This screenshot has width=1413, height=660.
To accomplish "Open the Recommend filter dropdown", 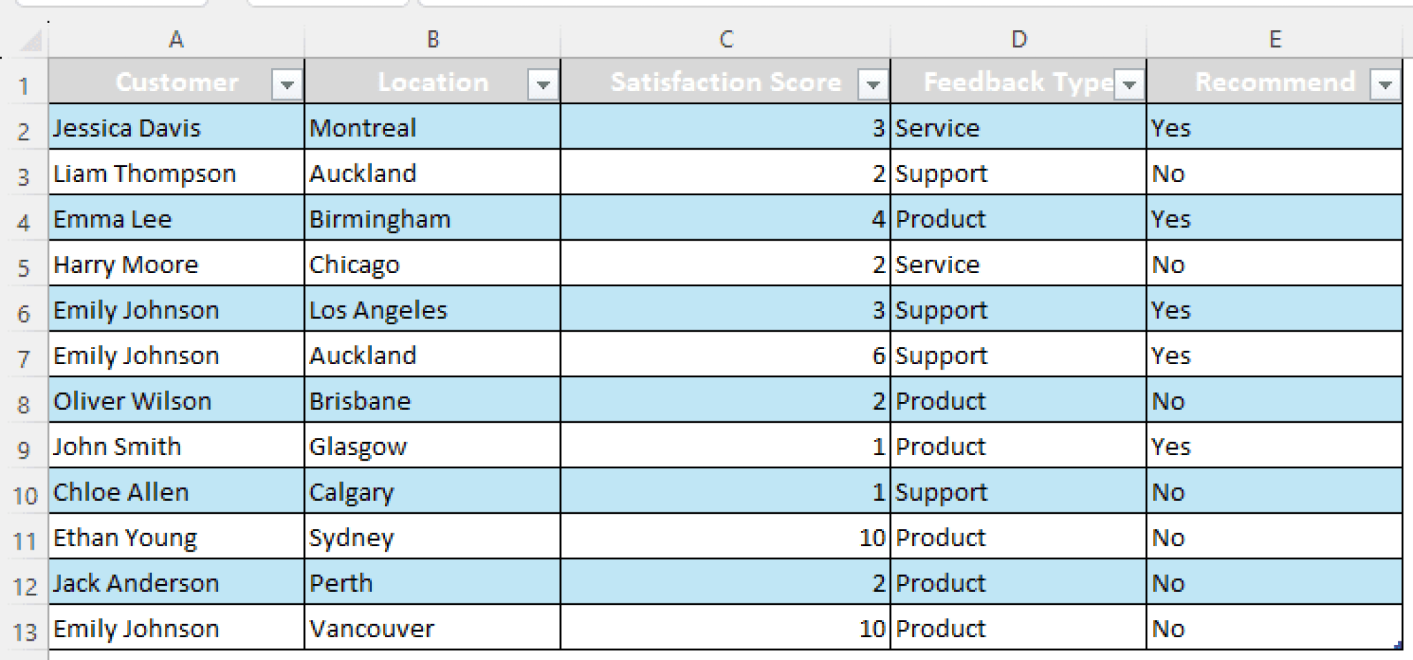I will click(1385, 84).
